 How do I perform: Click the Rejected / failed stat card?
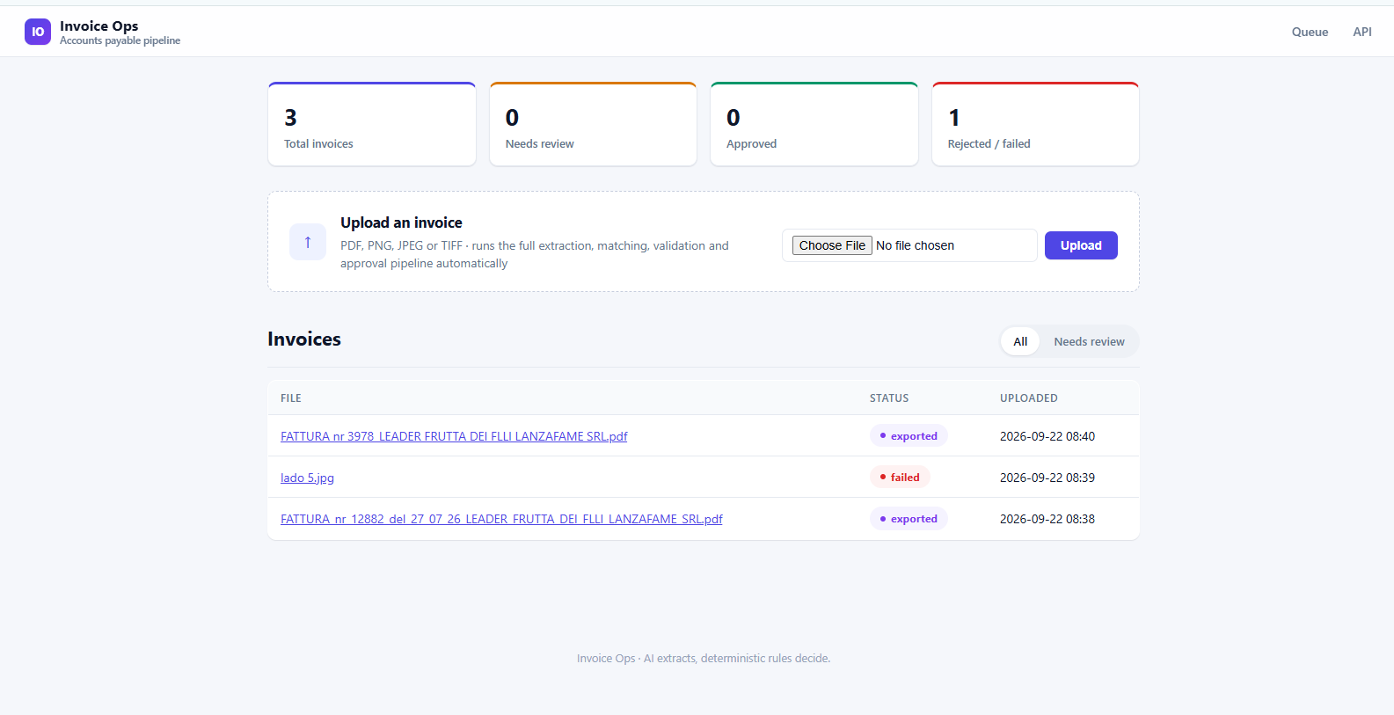pyautogui.click(x=1035, y=124)
